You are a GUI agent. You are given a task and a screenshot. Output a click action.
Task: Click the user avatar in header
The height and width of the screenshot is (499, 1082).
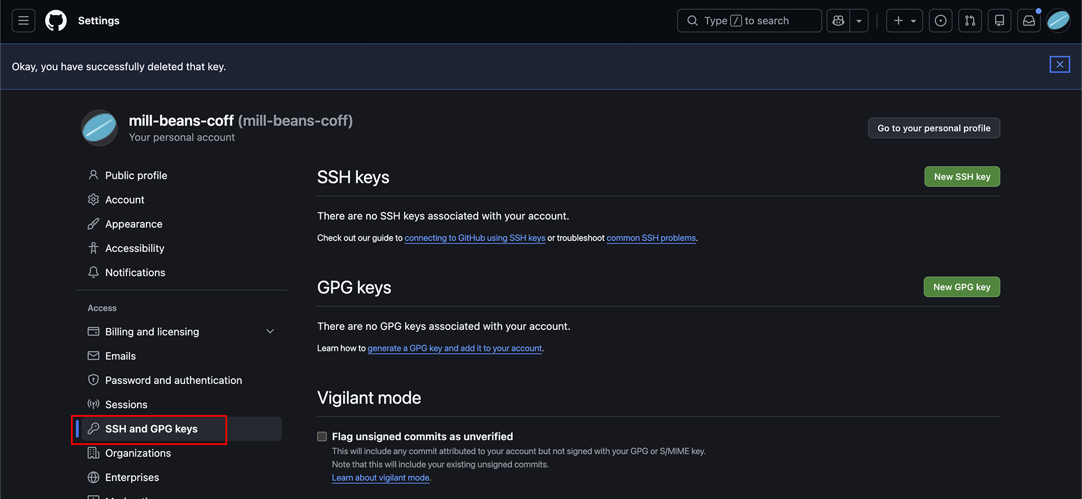tap(1058, 21)
